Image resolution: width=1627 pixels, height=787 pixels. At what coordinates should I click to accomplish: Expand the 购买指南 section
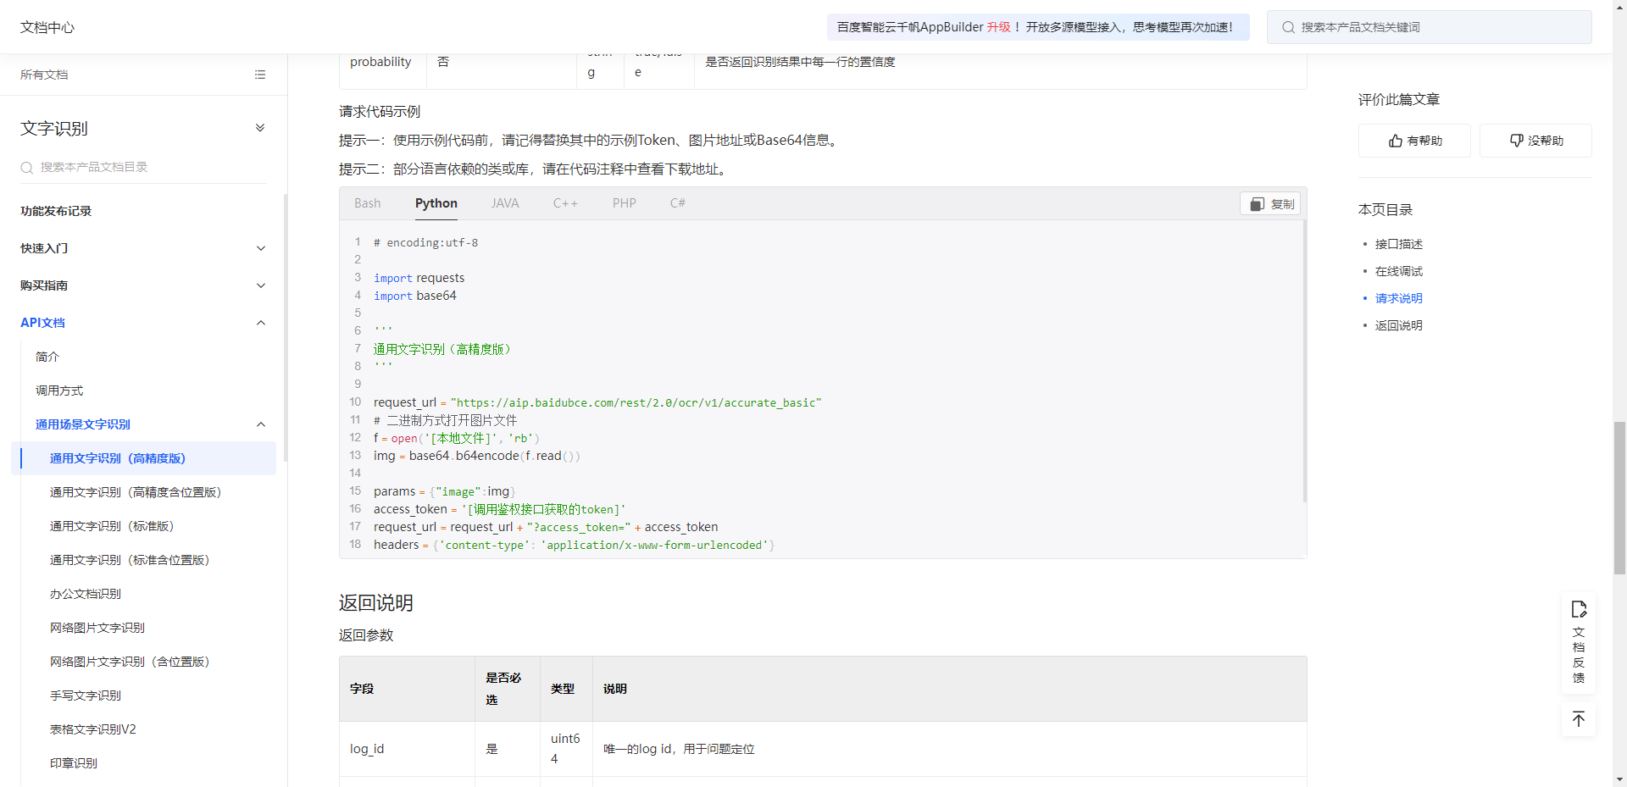click(261, 285)
